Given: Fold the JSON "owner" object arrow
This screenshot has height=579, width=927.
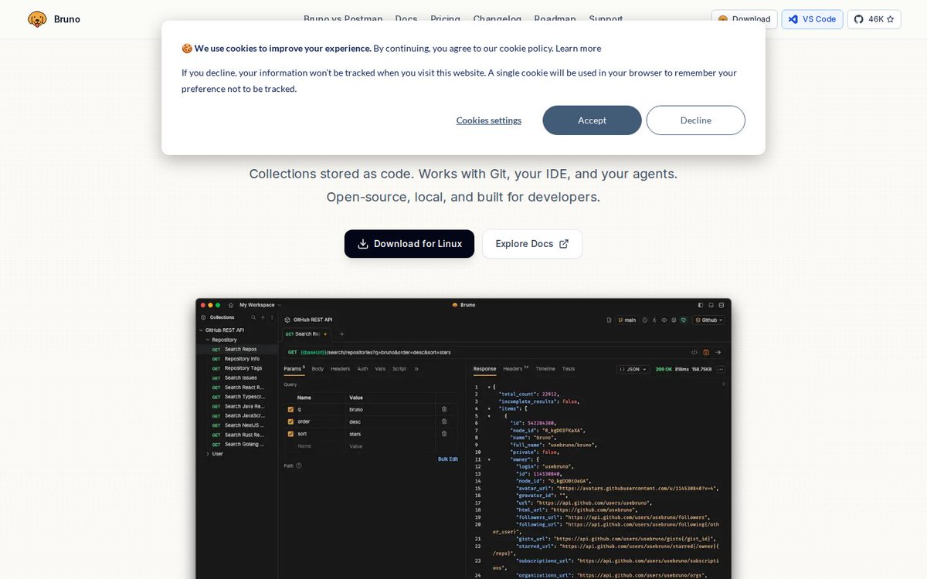Looking at the screenshot, I should pos(490,459).
